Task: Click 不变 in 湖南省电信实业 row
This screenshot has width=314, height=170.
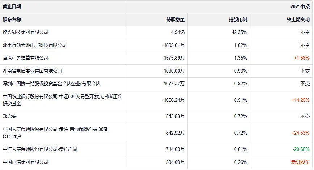Action: pyautogui.click(x=305, y=71)
